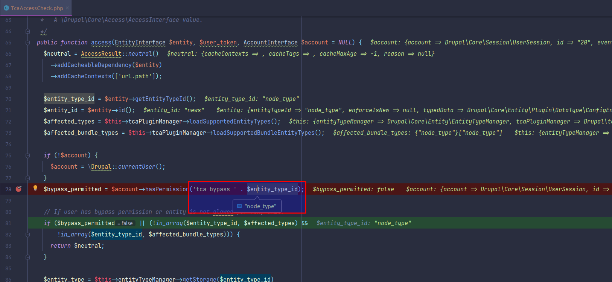The height and width of the screenshot is (282, 612).
Task: Click the PHP class icon on TcaAccessCheck.php tab
Action: (6, 8)
